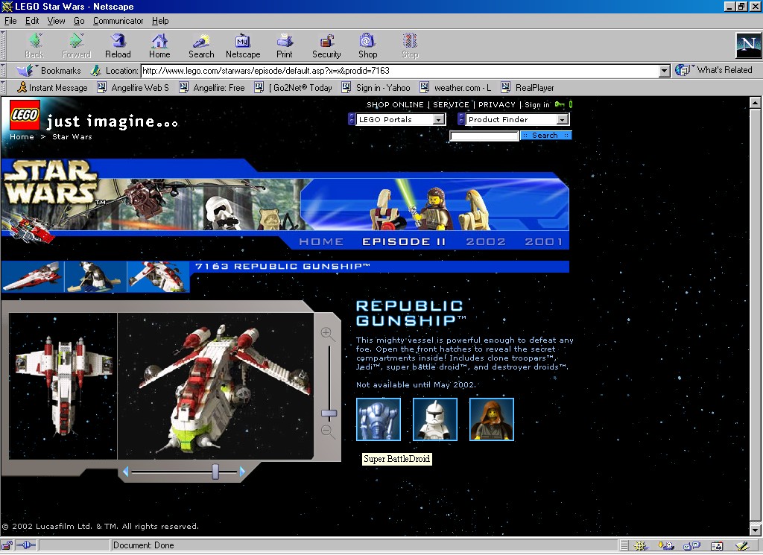
Task: Click the LEGO site search text field
Action: point(484,136)
